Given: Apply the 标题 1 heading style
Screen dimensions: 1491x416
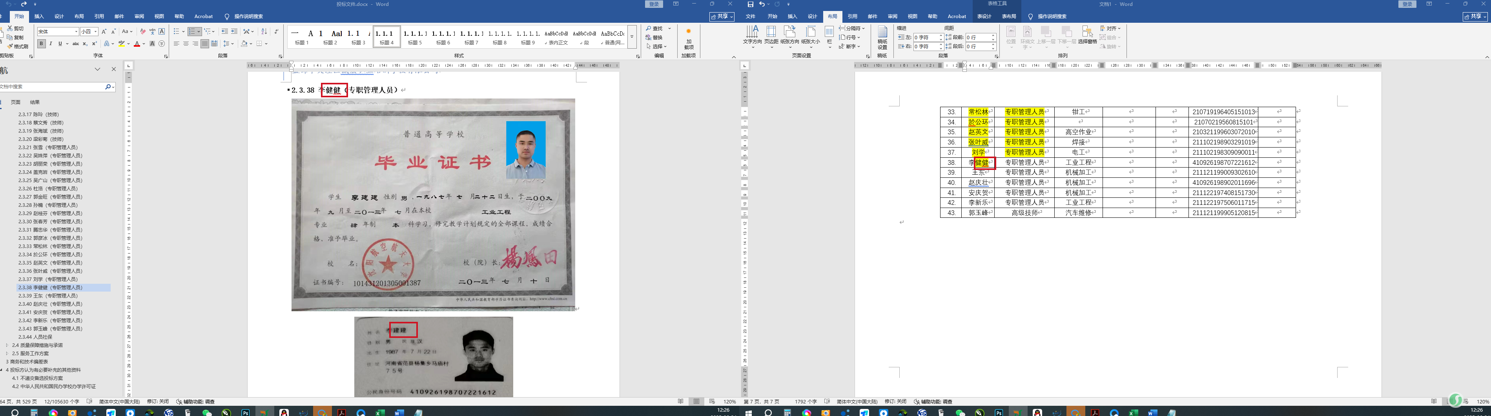Looking at the screenshot, I should tap(302, 36).
